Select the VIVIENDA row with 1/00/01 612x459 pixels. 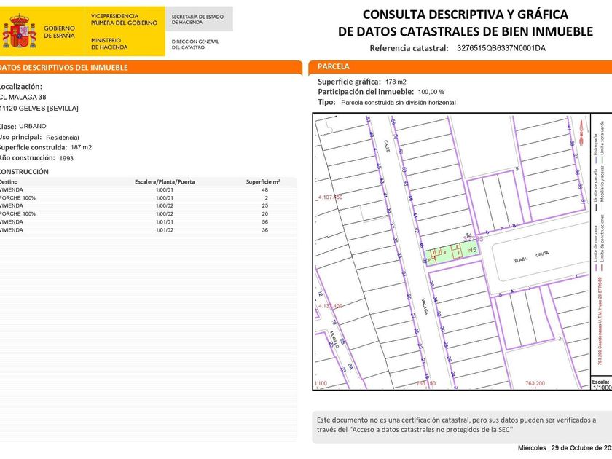148,190
